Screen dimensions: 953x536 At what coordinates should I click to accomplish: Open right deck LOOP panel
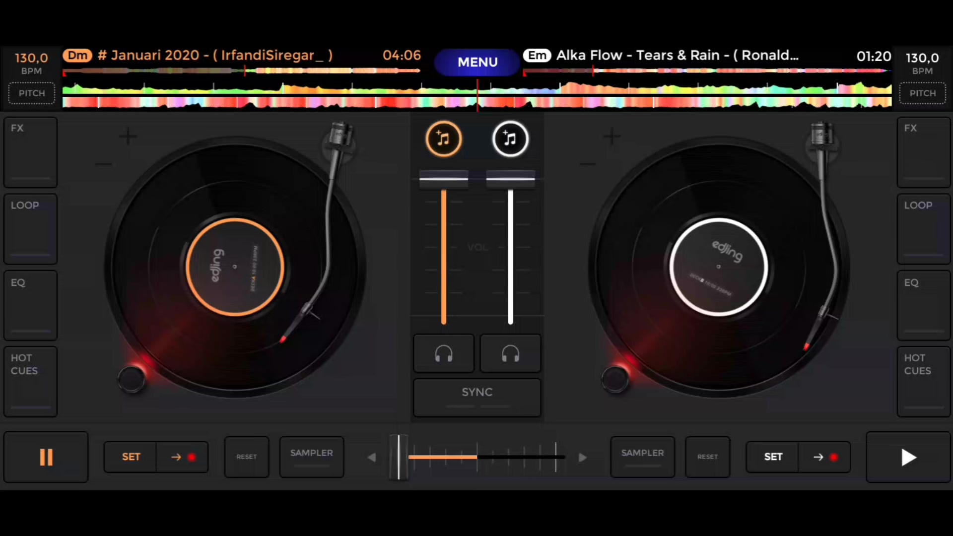click(924, 229)
